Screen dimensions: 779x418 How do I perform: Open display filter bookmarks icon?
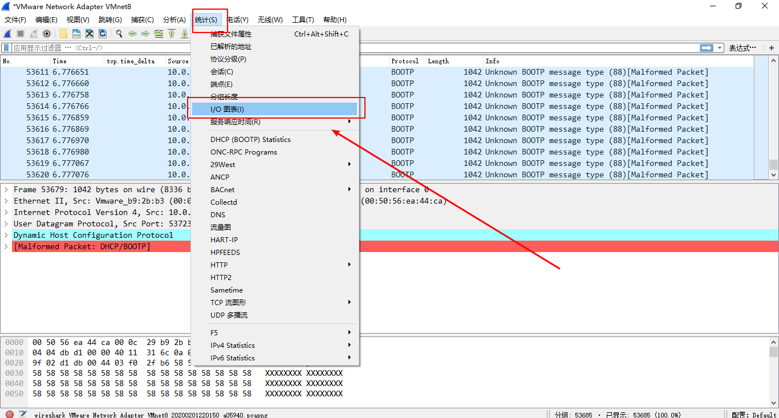tap(7, 48)
